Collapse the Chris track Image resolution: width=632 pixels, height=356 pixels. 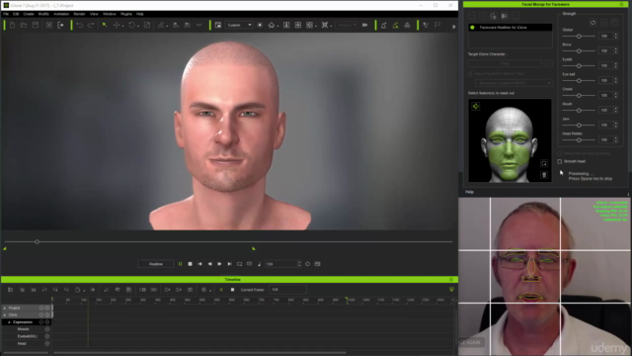4,314
